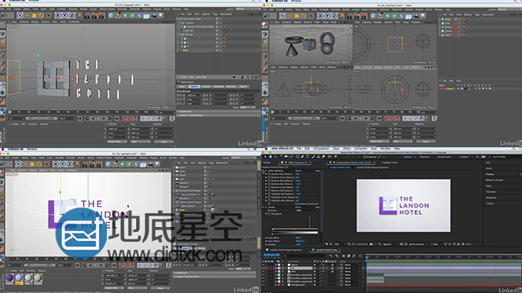Hide the Background layer in After Effects timeline
522x293 pixels.
coord(263,285)
